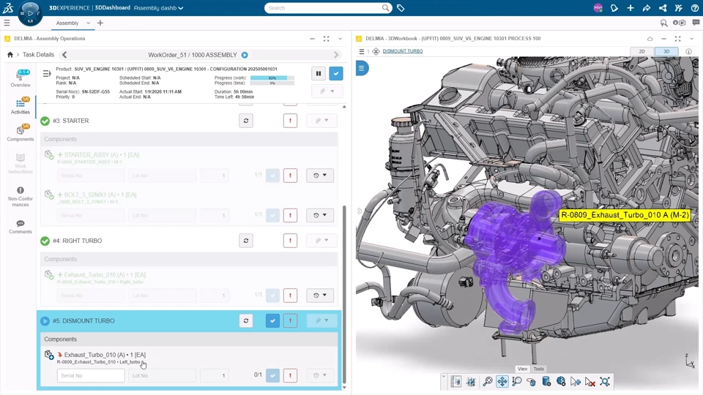The image size is (703, 395).
Task: Open the attachment dropdown for #5: DISMOUNT TURBO
Action: 321,320
